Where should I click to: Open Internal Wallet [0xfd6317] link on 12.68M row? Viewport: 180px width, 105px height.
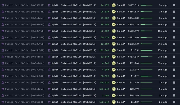(x=74, y=44)
